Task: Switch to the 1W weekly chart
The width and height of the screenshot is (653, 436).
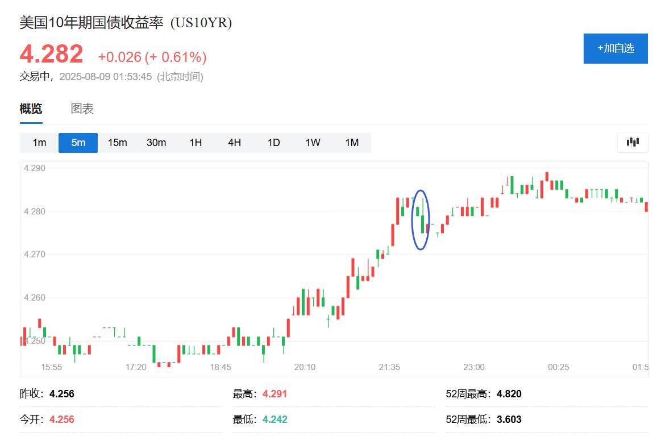Action: [313, 143]
